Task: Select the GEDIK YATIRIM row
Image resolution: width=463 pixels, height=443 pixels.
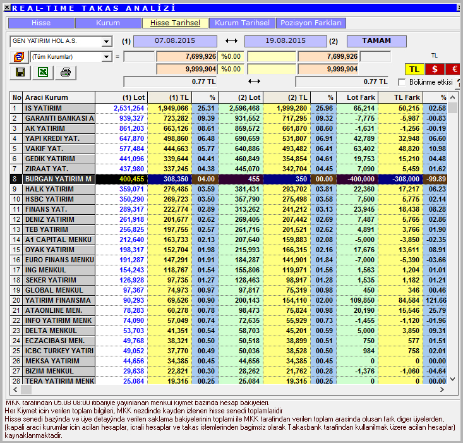Action: point(229,159)
